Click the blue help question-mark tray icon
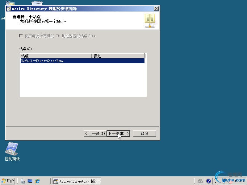The height and width of the screenshot is (185, 247). 208,181
